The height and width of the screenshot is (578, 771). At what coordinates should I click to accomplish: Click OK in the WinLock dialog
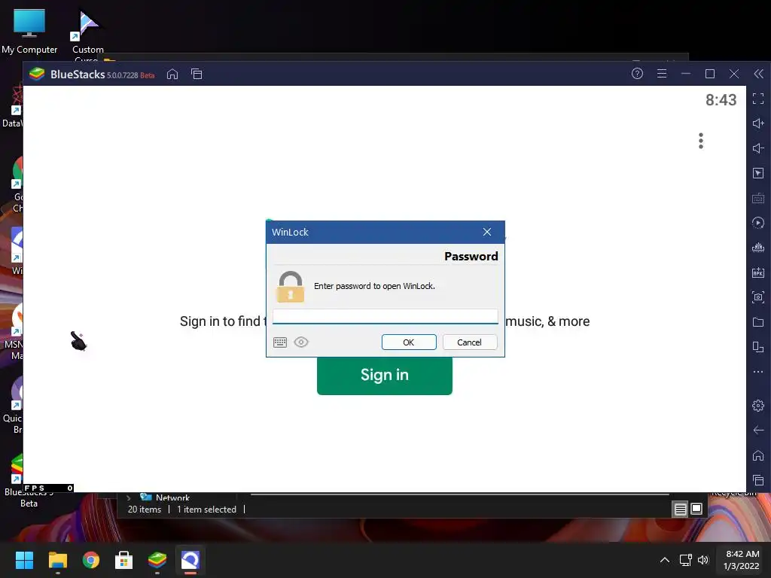point(409,342)
